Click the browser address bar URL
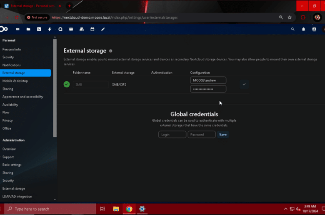325x215 pixels. click(115, 17)
